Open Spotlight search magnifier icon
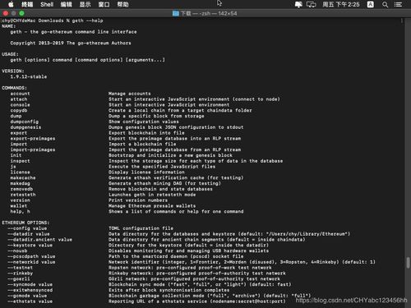Viewport: 411px width, 308px height. pyautogui.click(x=385, y=4)
